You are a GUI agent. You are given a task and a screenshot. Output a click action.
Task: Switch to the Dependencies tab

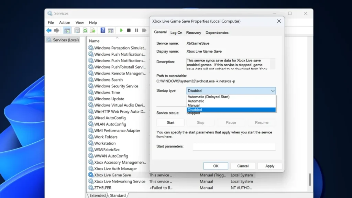[x=217, y=33]
